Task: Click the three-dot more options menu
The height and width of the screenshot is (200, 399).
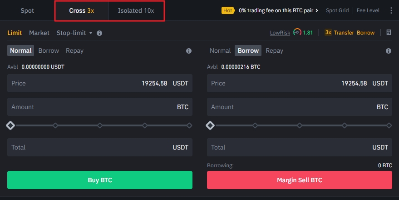Action: tap(392, 10)
